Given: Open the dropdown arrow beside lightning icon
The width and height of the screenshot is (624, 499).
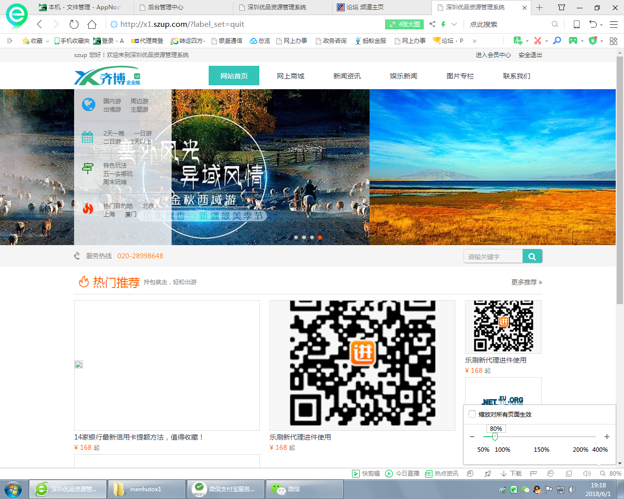Looking at the screenshot, I should [454, 24].
